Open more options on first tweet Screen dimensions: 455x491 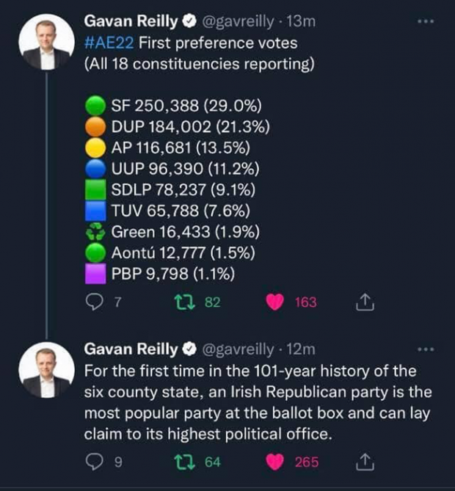coord(426,21)
